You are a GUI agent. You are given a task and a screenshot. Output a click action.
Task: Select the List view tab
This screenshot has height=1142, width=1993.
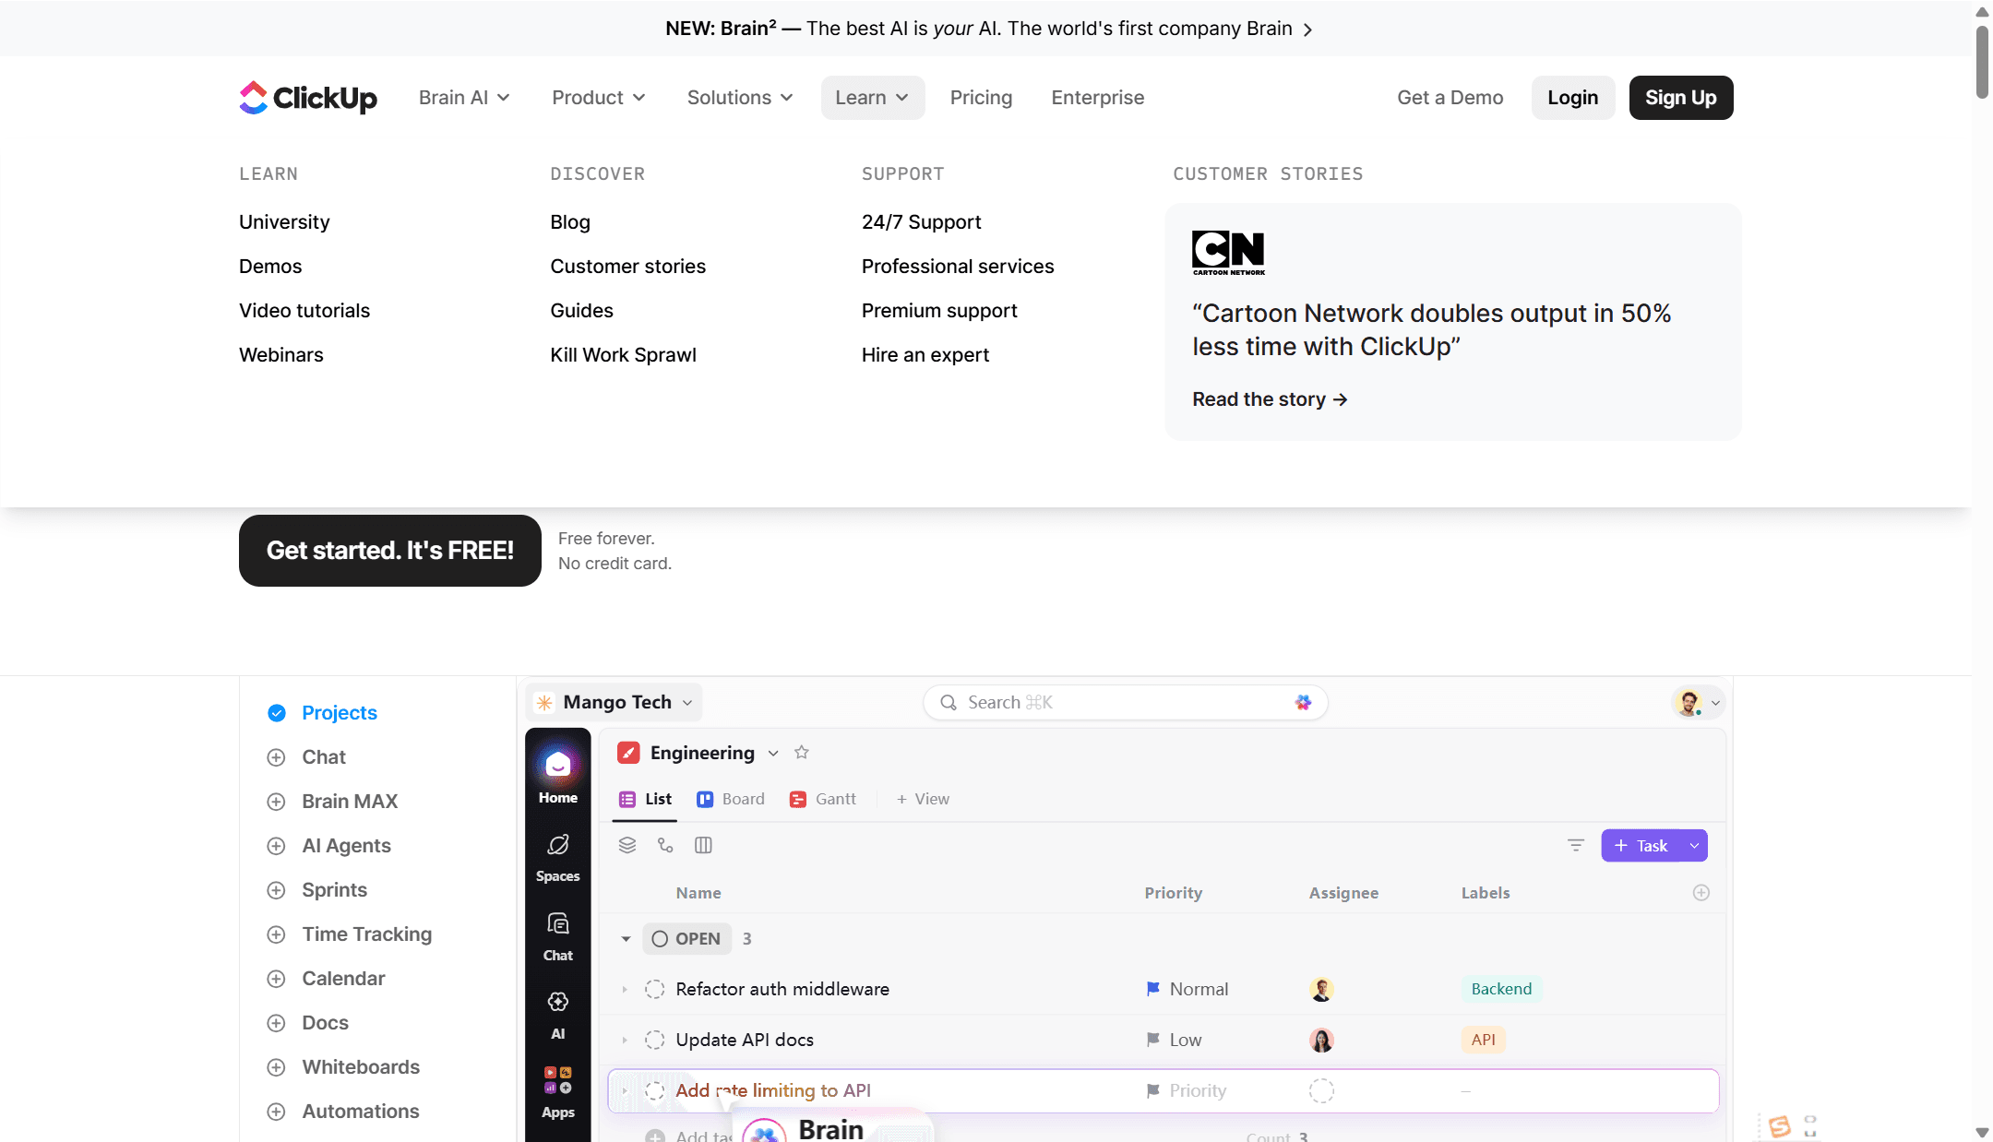click(645, 799)
